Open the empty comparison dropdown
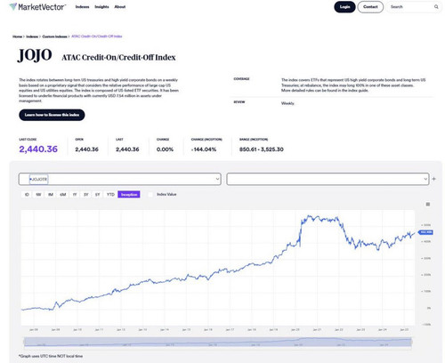 click(328, 179)
